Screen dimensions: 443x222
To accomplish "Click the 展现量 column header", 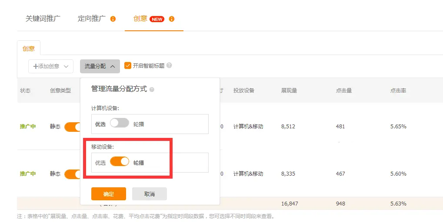I will click(x=289, y=91).
